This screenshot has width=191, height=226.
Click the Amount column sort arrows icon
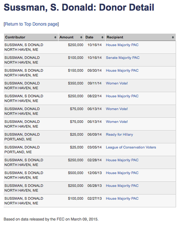click(81, 37)
